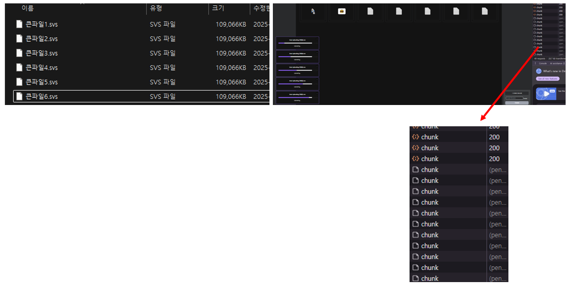Sort by the 수정한 date column header
This screenshot has height=285, width=569.
pos(261,8)
